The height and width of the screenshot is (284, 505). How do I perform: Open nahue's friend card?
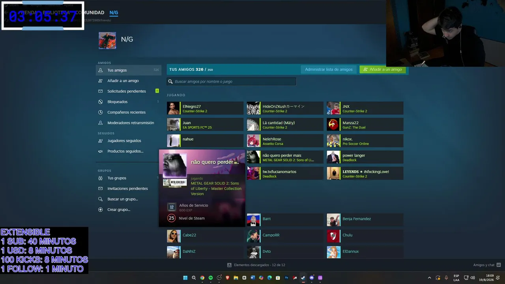pos(205,141)
